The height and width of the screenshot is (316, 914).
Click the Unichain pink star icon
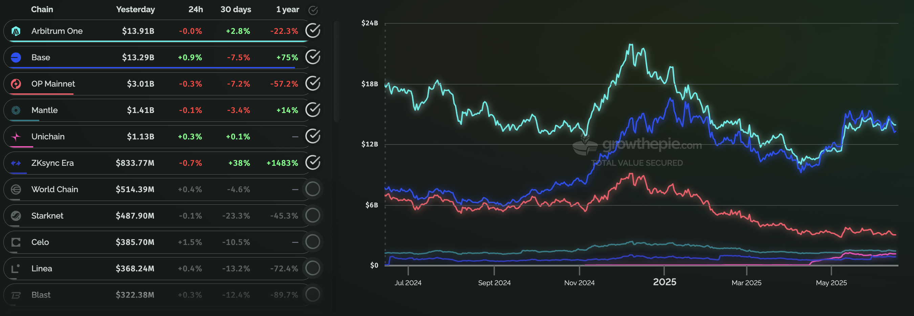coord(16,137)
